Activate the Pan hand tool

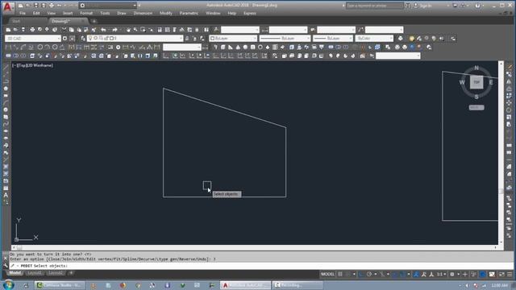click(x=128, y=30)
